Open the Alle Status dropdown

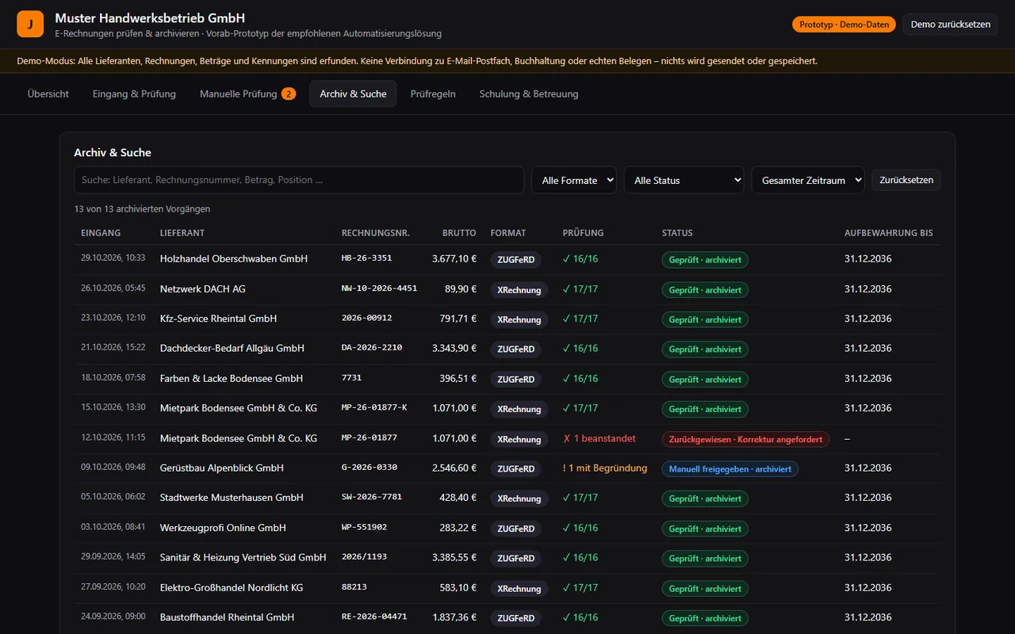[x=684, y=180]
